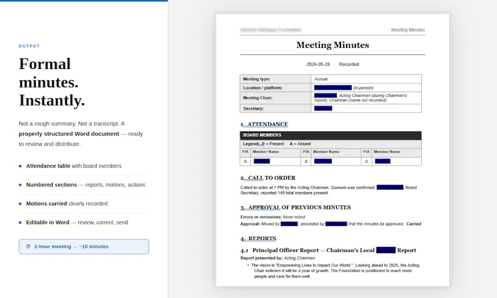The height and width of the screenshot is (298, 497).
Task: Click the 'Legend: P = Present' text
Action: click(x=263, y=144)
